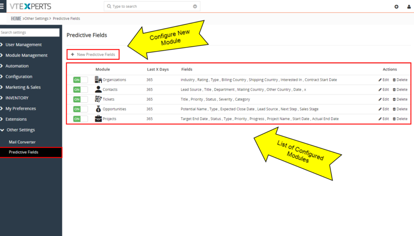Click New Predictive Fields button
The image size is (414, 236).
[93, 54]
